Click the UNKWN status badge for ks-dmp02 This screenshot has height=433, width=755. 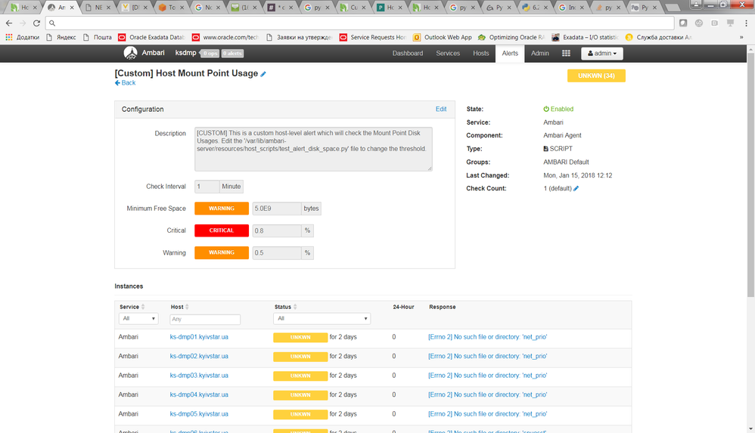300,357
